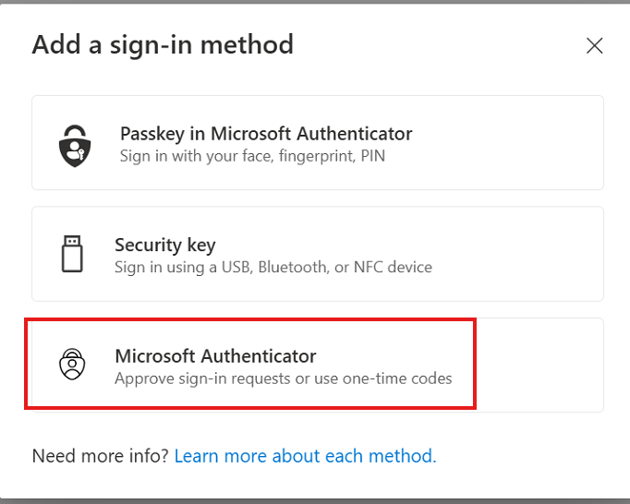Click 'Sign in using a USB, Bluetooth, or NFC device'

[273, 267]
